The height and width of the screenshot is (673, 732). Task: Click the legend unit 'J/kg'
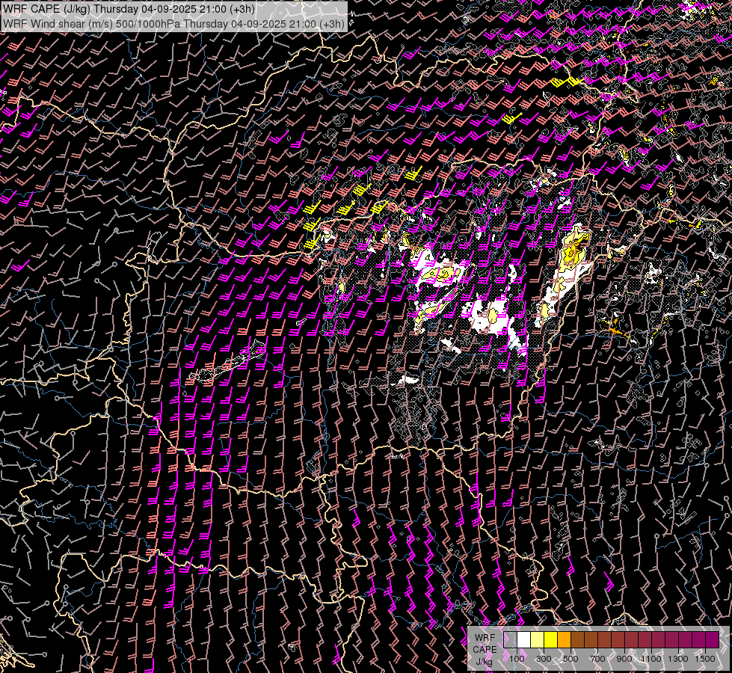[x=484, y=662]
